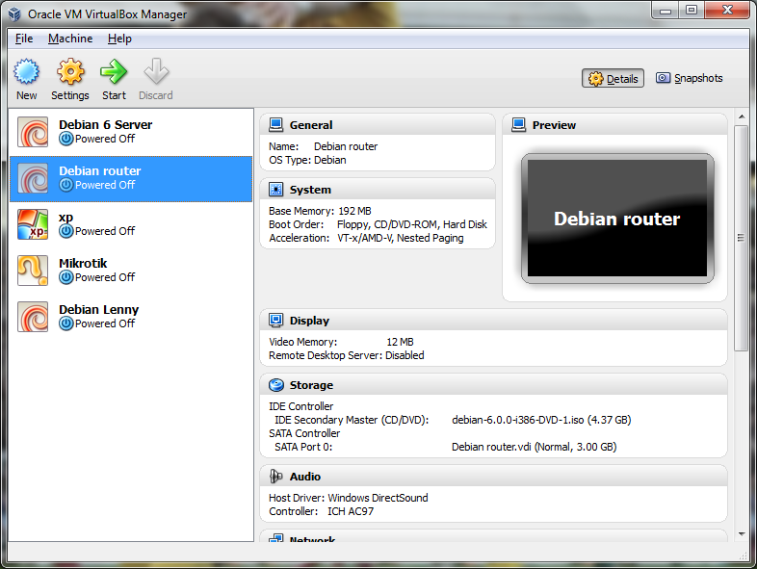The width and height of the screenshot is (757, 569).
Task: Click power state icon under Debian router
Action: [x=66, y=185]
